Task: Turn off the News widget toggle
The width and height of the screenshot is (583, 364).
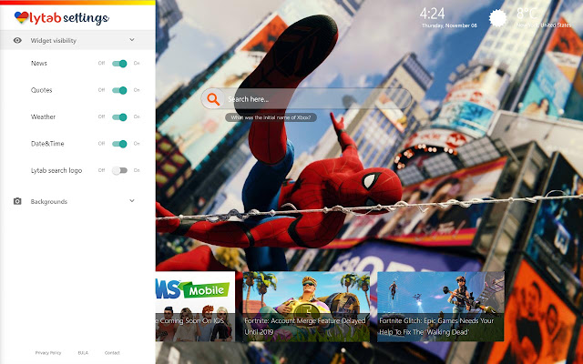Action: pyautogui.click(x=119, y=64)
